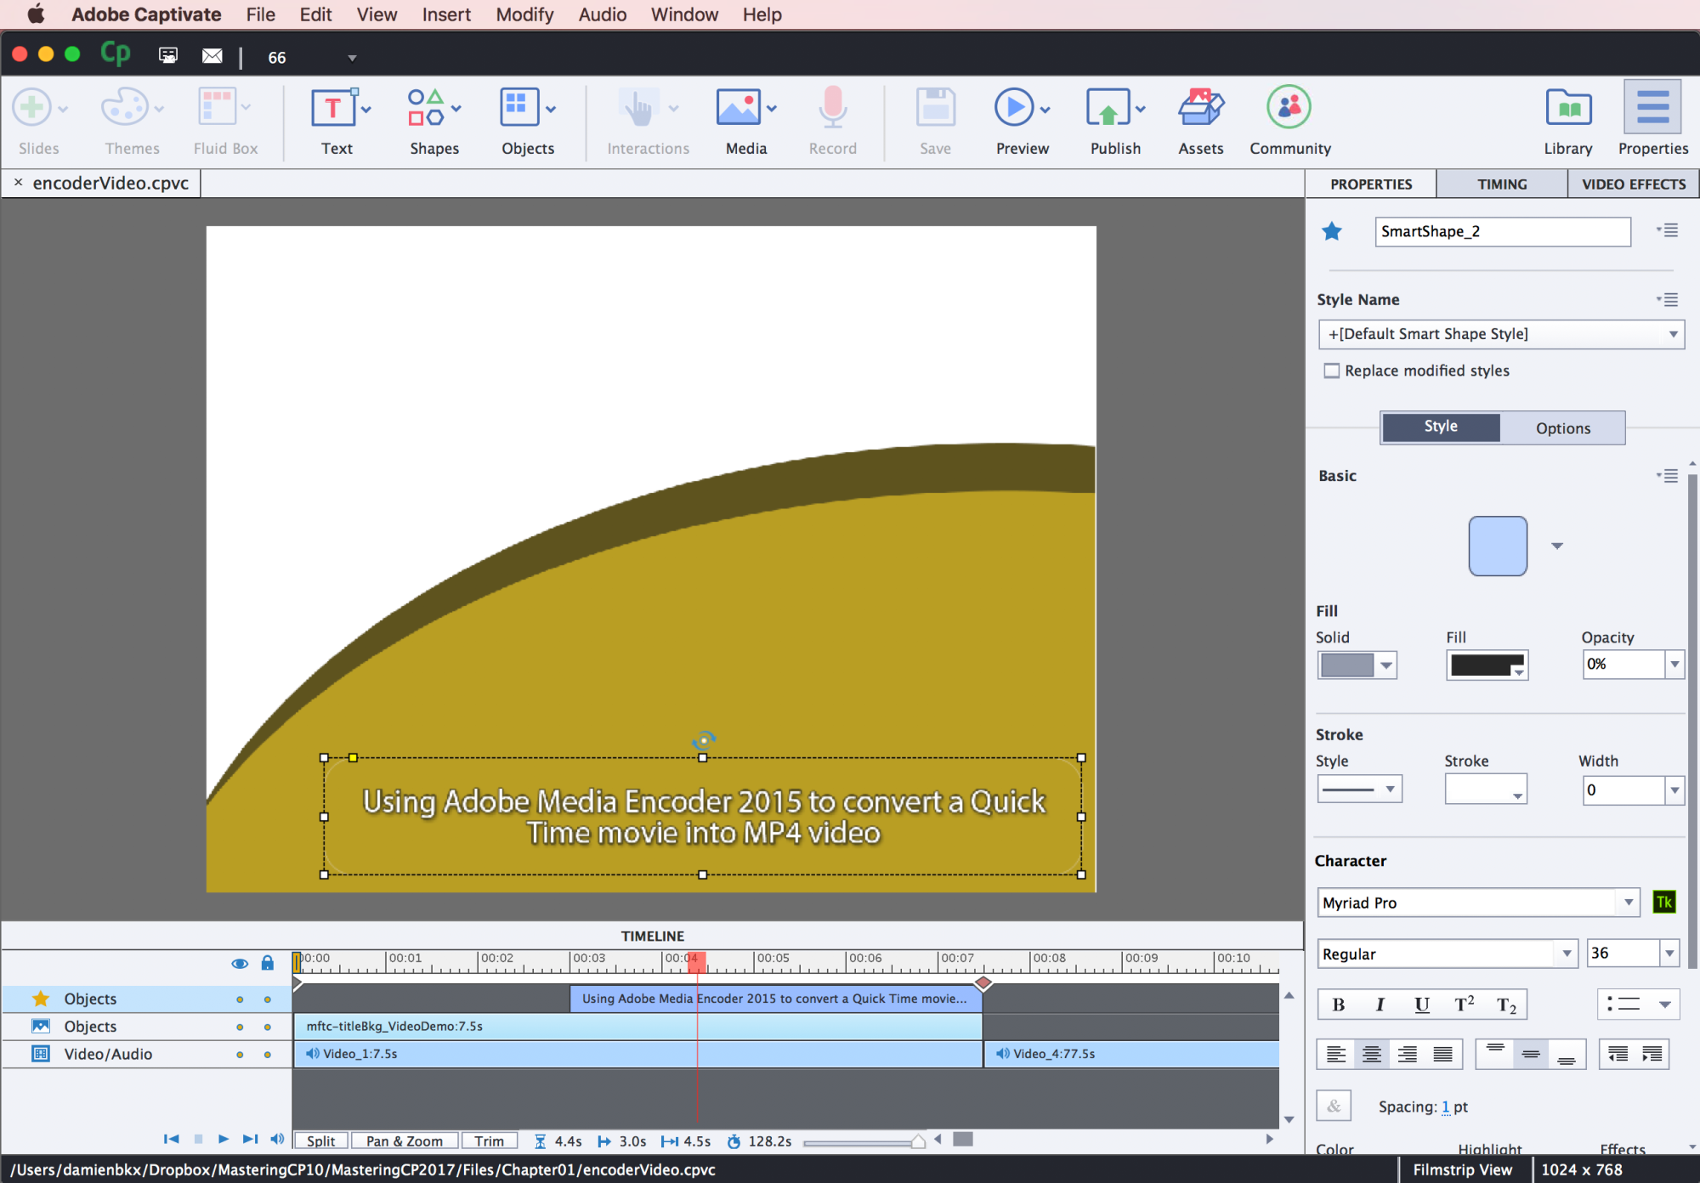
Task: Switch to the VIDEO EFFECTS tab
Action: pyautogui.click(x=1633, y=184)
